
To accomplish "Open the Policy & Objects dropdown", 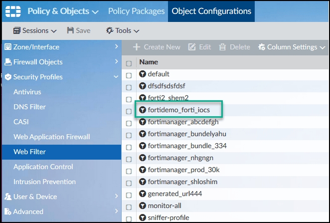I will [63, 11].
